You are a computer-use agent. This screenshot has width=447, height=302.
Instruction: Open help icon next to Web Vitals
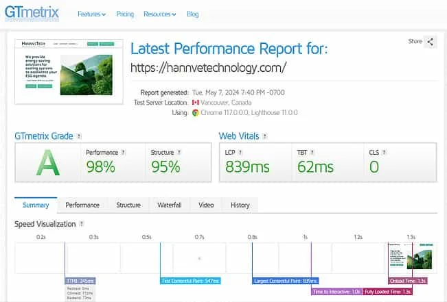pyautogui.click(x=265, y=136)
